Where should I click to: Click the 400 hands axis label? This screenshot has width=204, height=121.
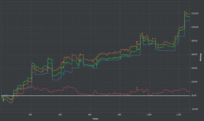[x=60, y=115]
